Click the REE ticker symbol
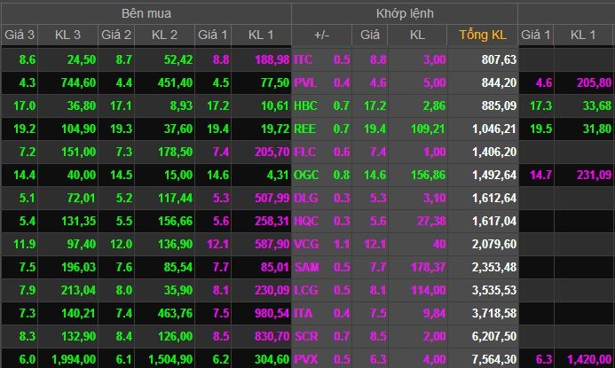This screenshot has width=615, height=368. tap(304, 129)
